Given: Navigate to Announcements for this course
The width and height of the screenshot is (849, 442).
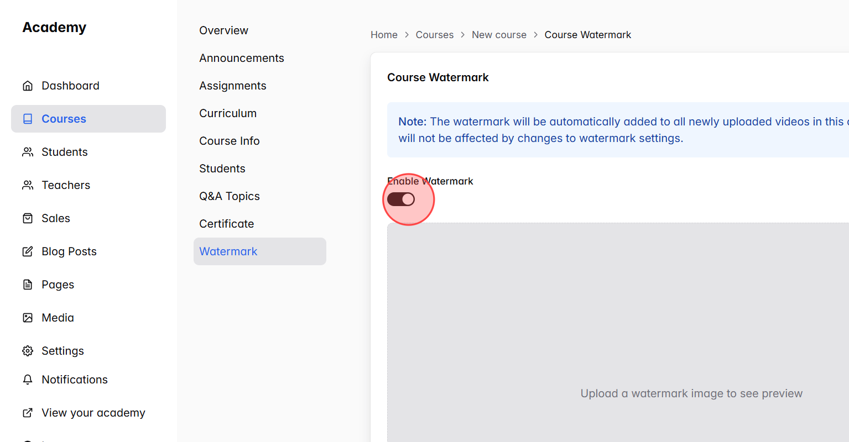Looking at the screenshot, I should point(241,58).
